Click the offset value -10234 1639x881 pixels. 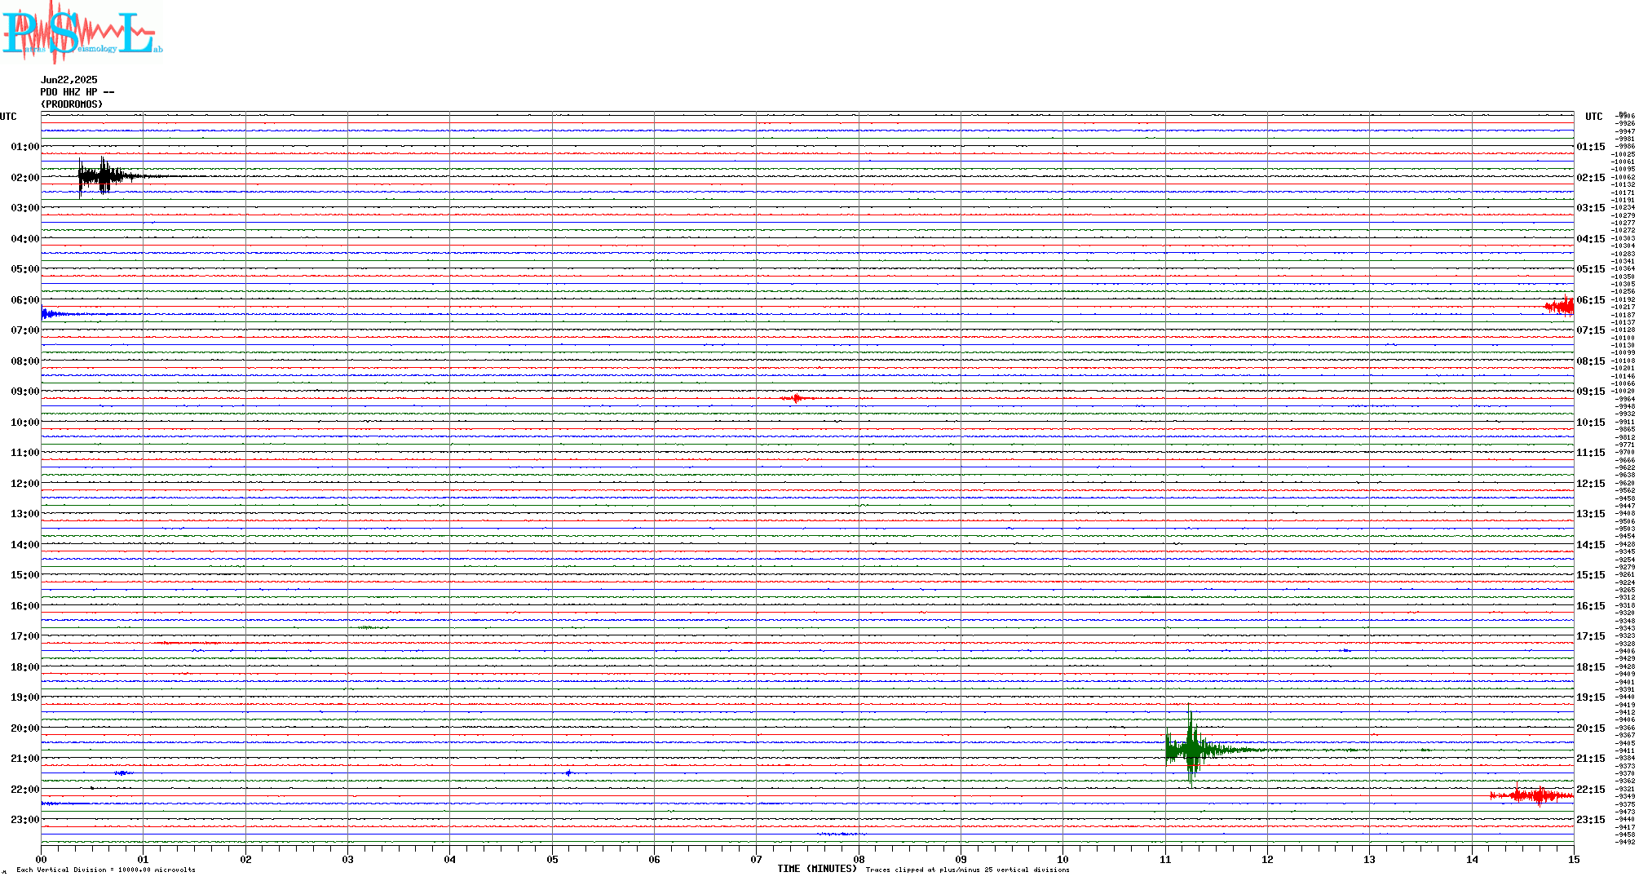point(1624,207)
